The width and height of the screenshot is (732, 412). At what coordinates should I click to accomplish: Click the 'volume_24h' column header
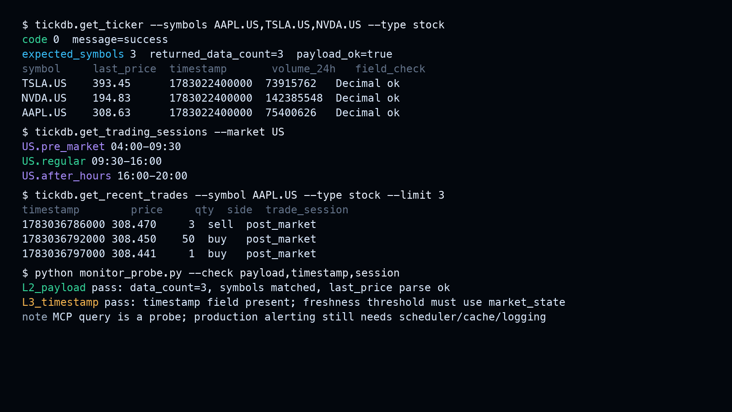coord(304,69)
